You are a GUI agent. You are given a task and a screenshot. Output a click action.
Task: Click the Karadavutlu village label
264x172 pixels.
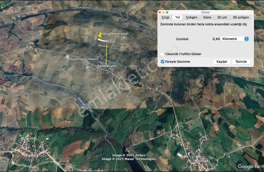pyautogui.click(x=106, y=66)
